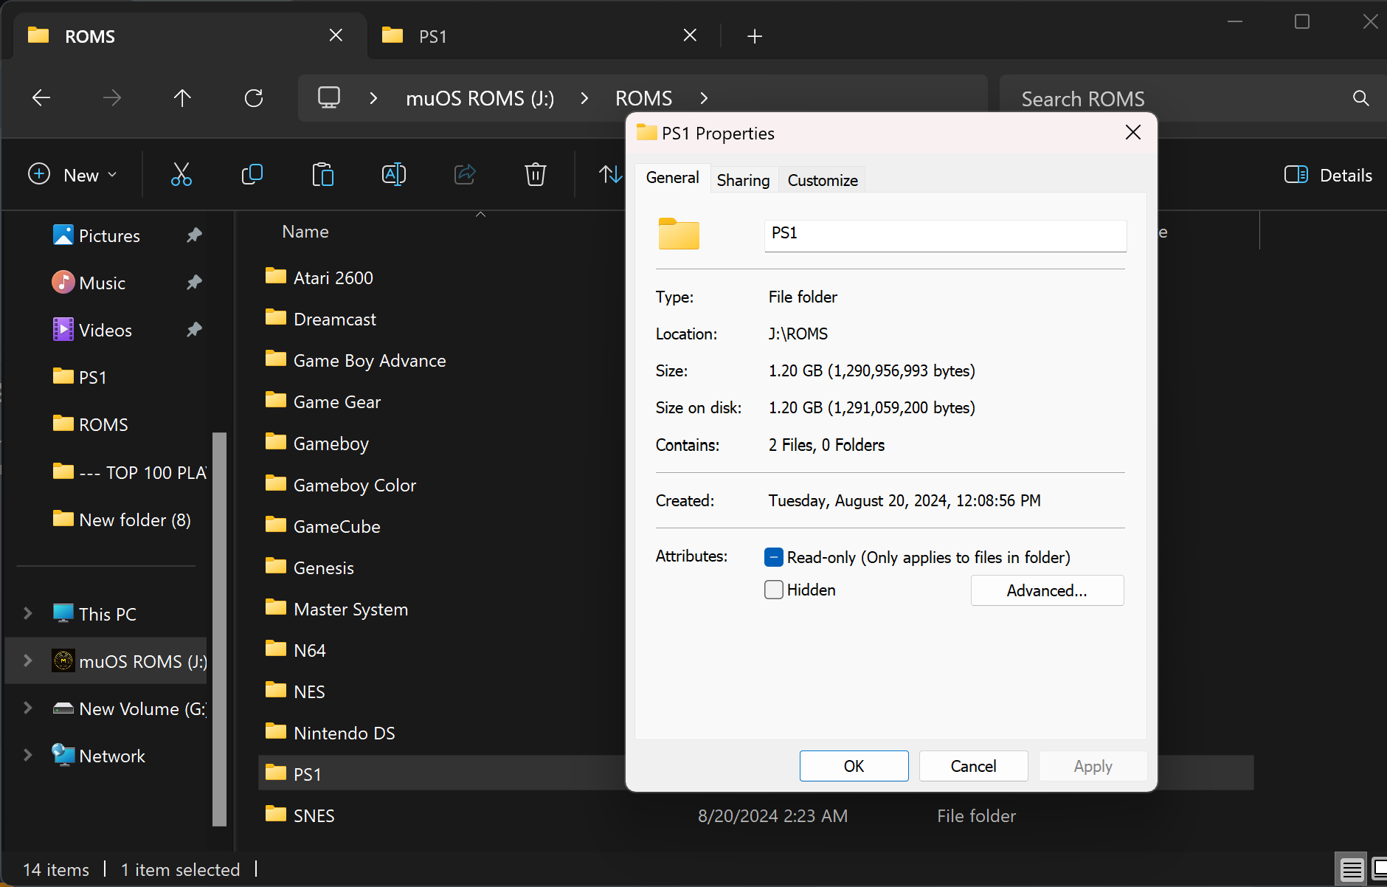Expand the Network tree node
The image size is (1387, 887).
pos(28,755)
